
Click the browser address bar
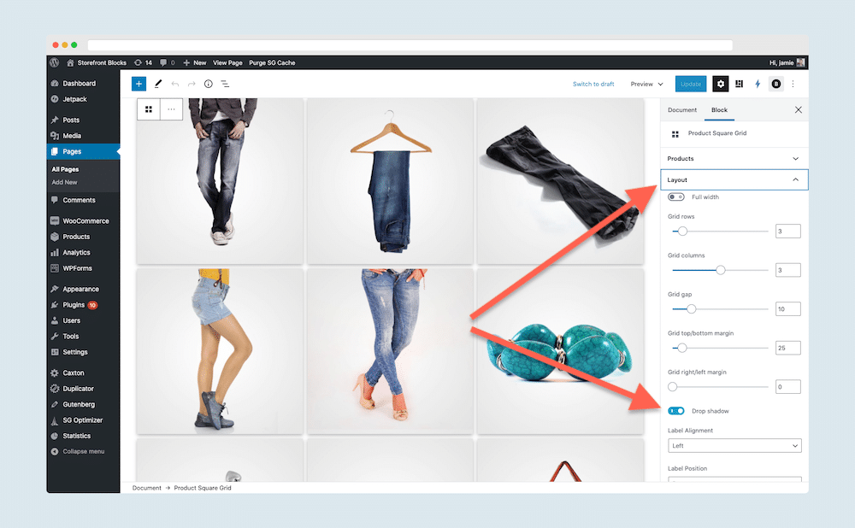pos(410,45)
